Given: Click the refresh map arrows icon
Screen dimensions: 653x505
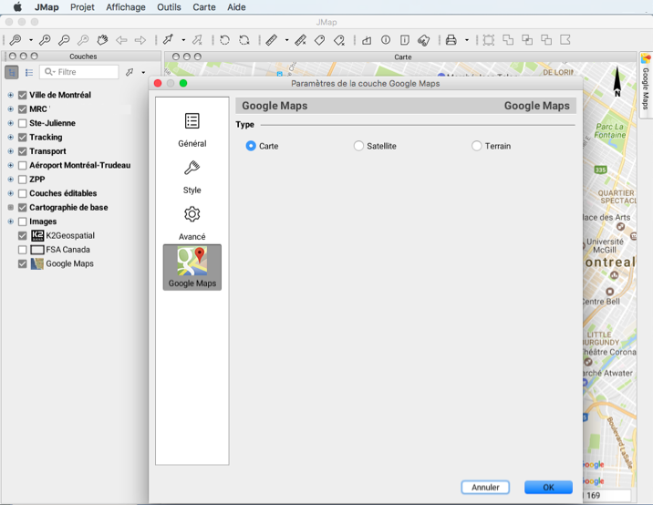Looking at the screenshot, I should tap(244, 40).
